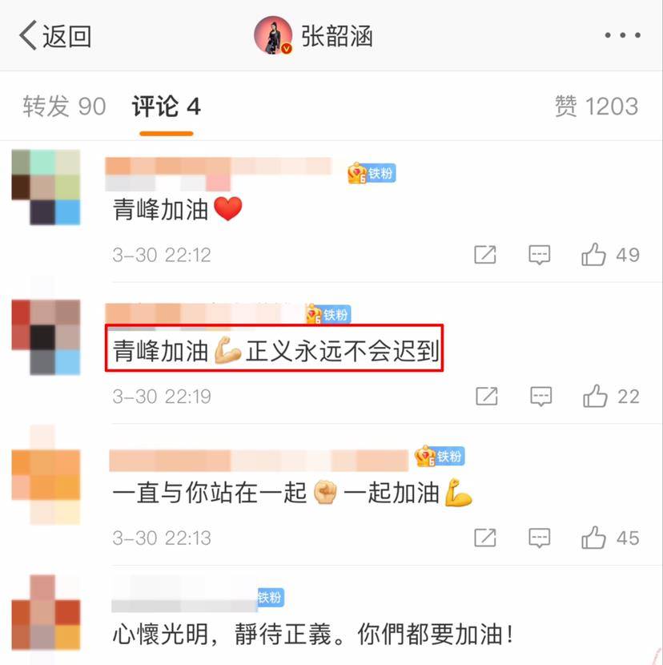Switch to the 转发 90 tab

[x=64, y=106]
